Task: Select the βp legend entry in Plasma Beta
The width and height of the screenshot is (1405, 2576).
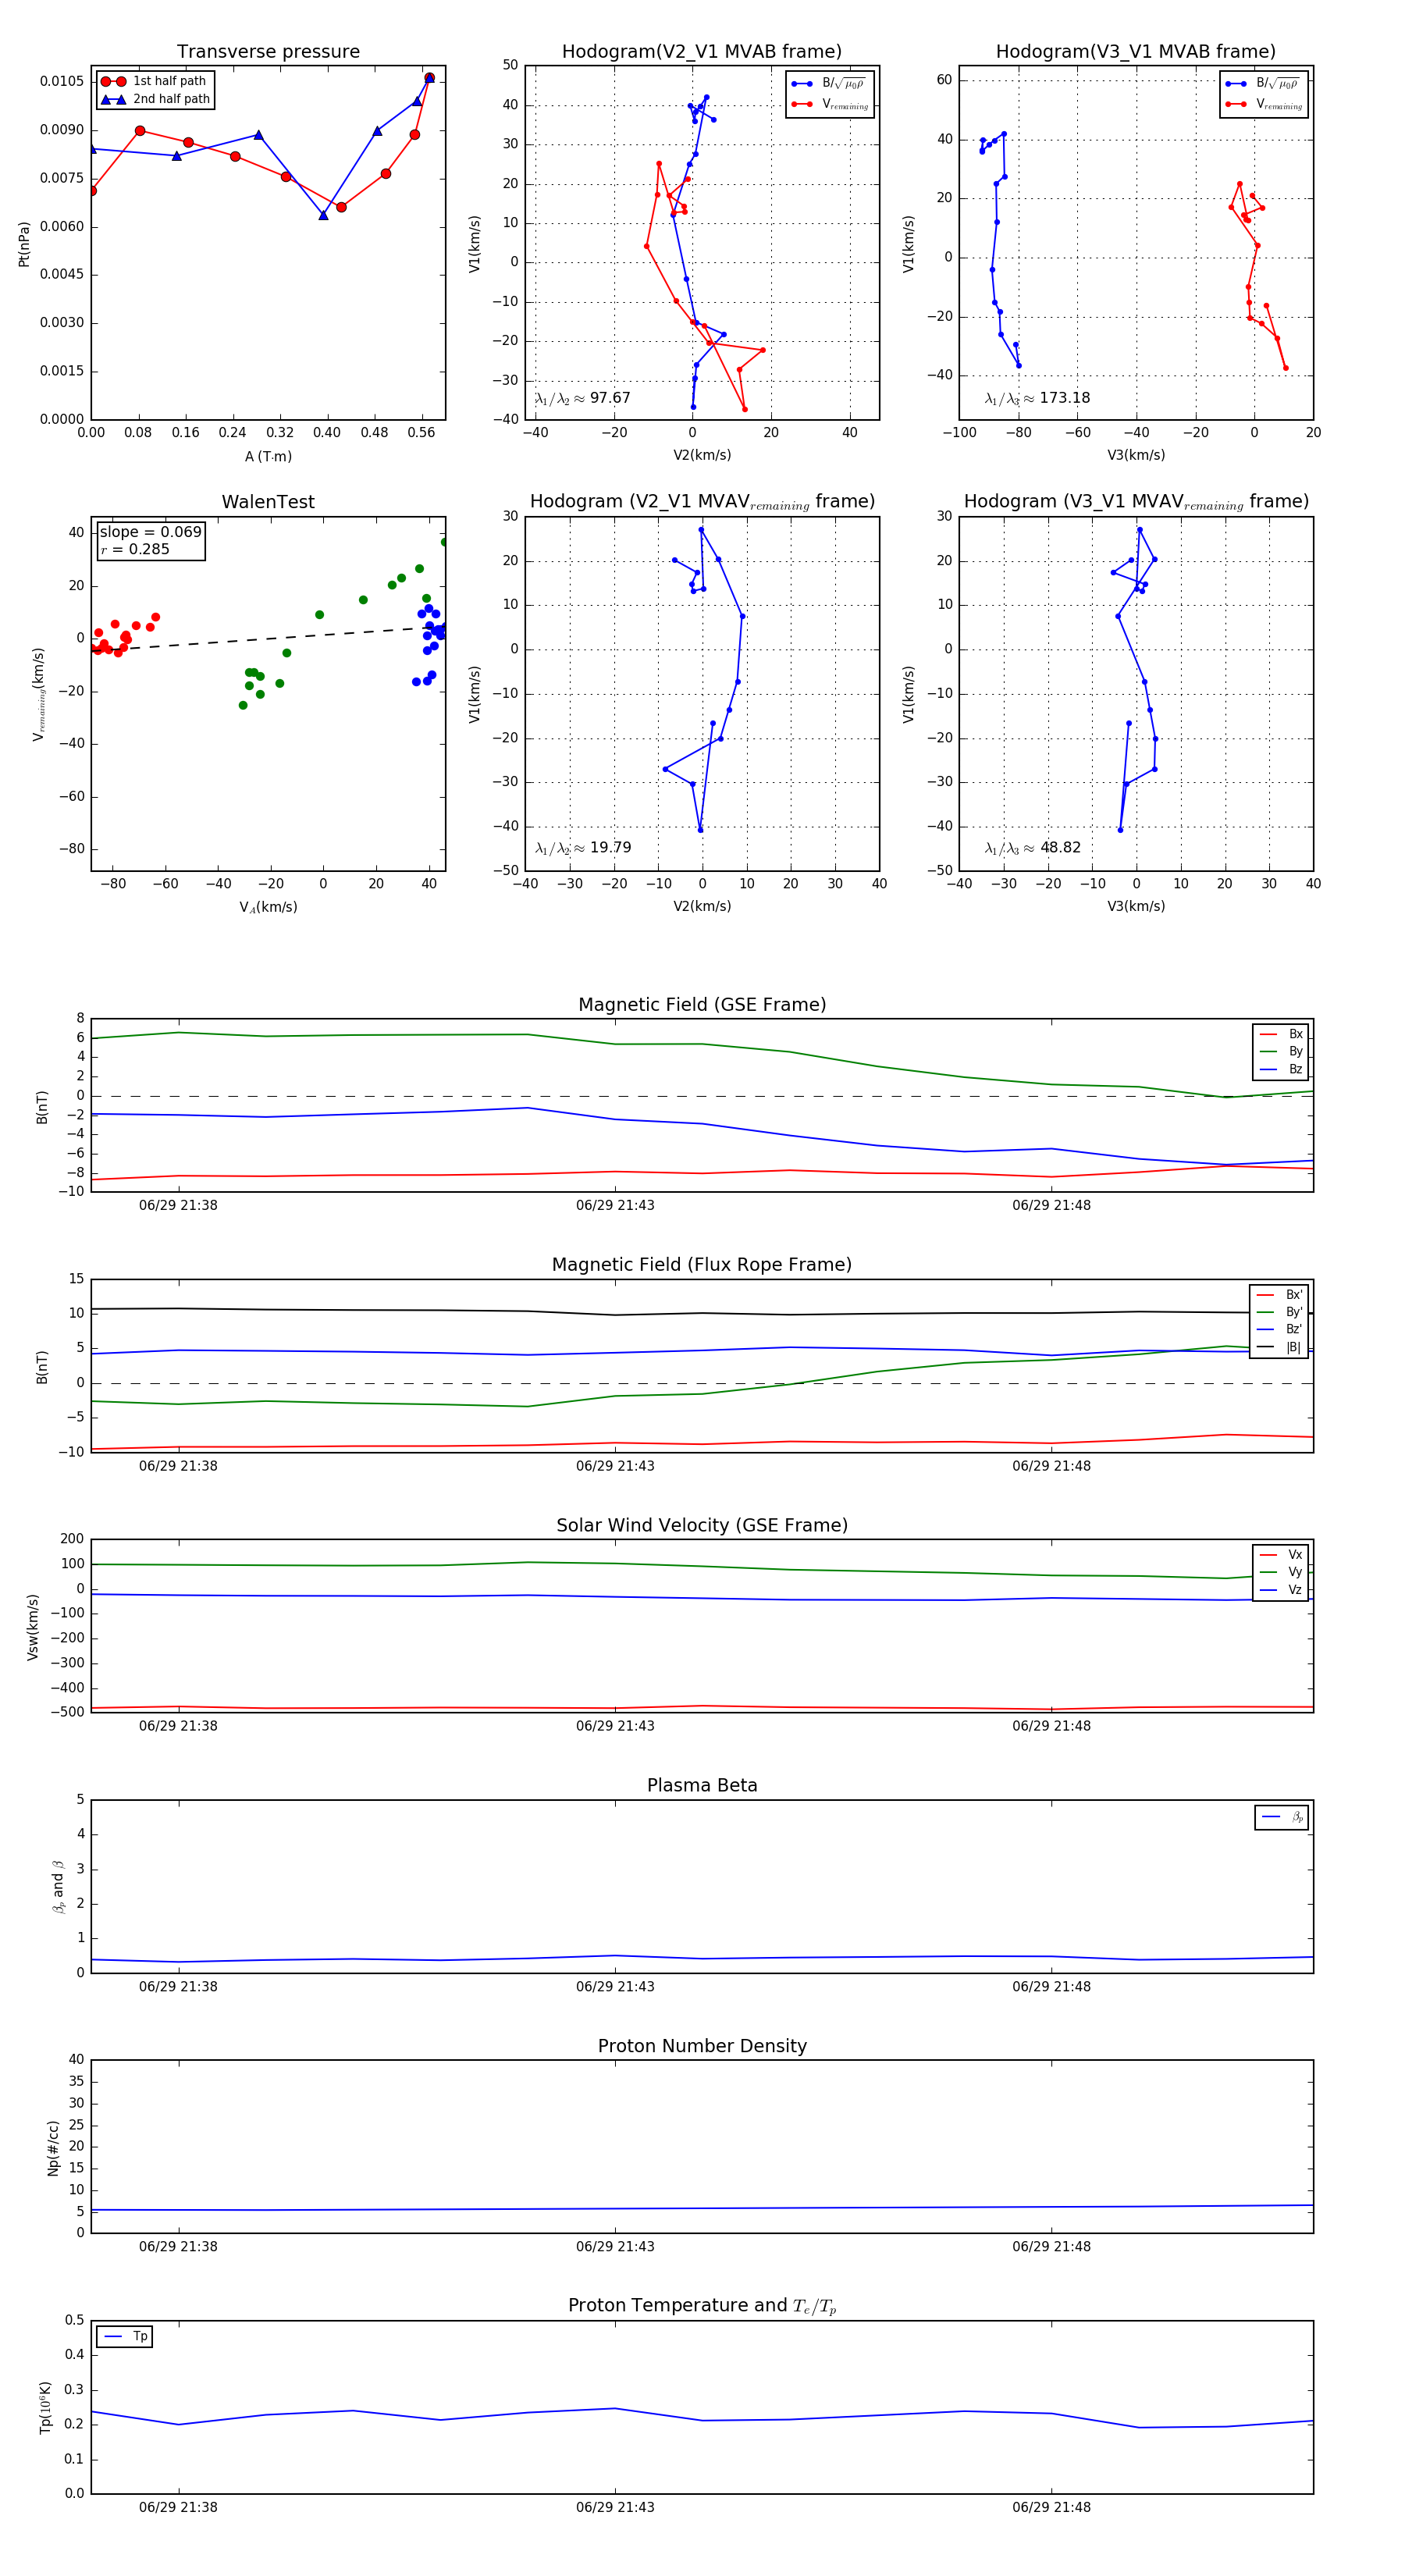Action: click(1282, 1817)
